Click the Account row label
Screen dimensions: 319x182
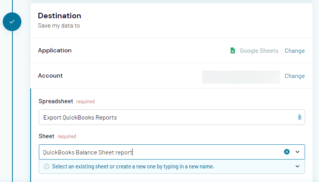click(x=50, y=76)
